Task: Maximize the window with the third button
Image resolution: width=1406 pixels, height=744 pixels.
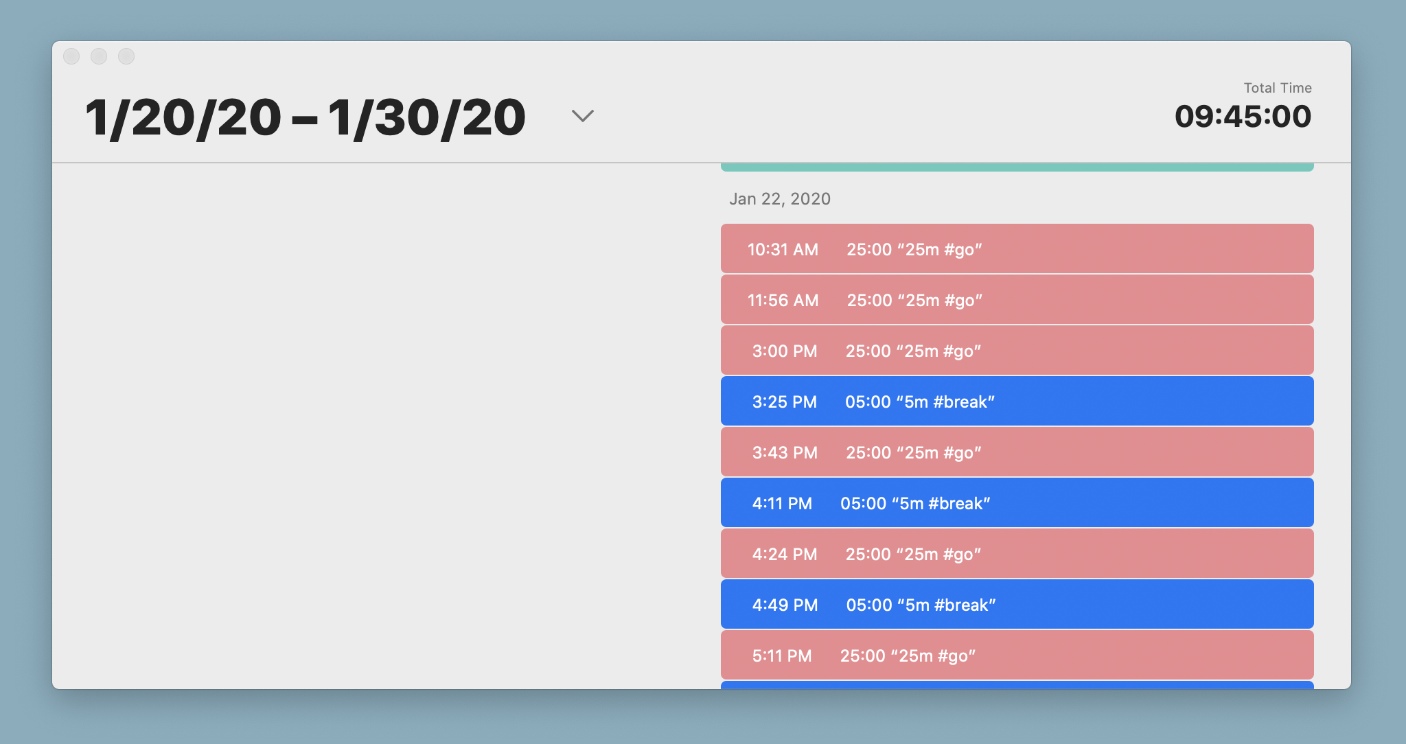Action: tap(126, 56)
